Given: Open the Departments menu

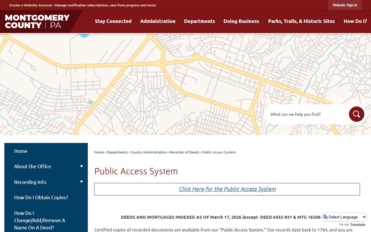Looking at the screenshot, I should (199, 21).
